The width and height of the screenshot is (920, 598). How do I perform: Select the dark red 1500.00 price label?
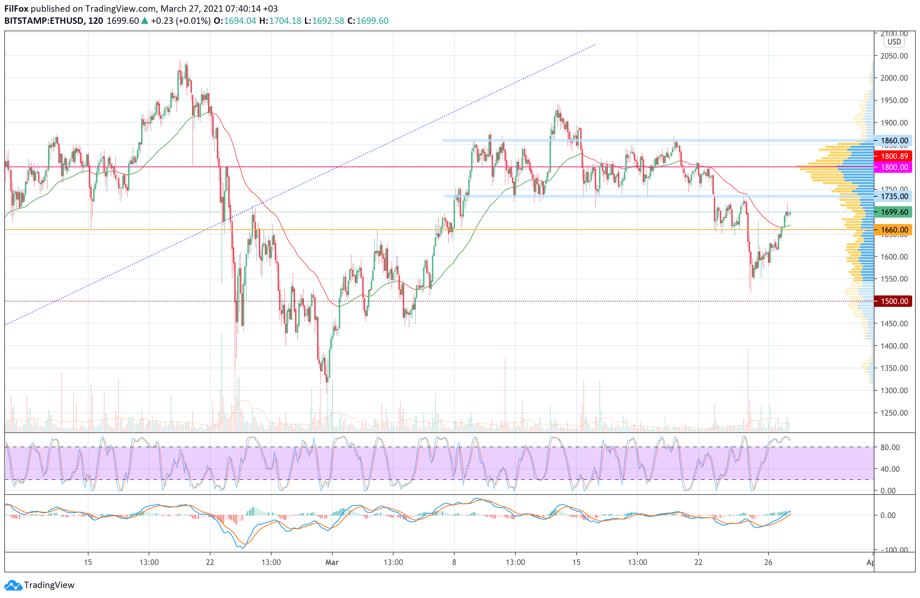[894, 301]
